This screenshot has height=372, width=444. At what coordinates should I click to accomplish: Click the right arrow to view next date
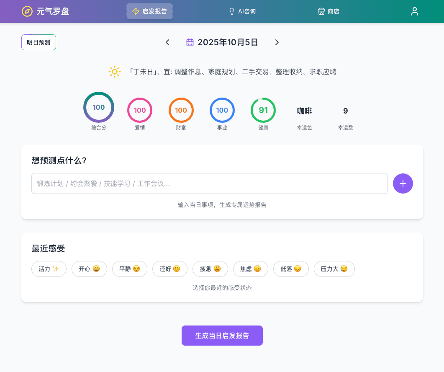click(x=277, y=42)
